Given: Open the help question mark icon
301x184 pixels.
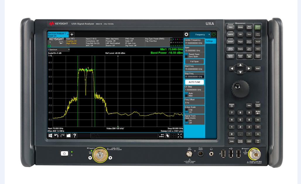Looking at the screenshot, I should pyautogui.click(x=75, y=136).
